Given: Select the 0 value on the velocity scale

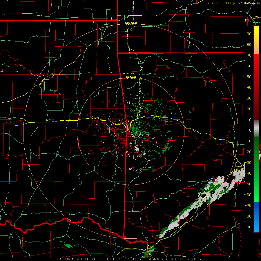Looking at the screenshot, I should point(250,130).
